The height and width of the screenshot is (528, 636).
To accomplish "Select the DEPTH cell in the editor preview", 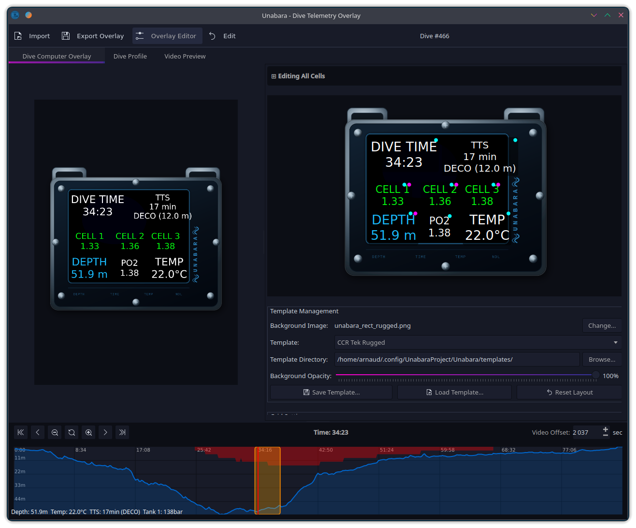I will click(x=393, y=227).
